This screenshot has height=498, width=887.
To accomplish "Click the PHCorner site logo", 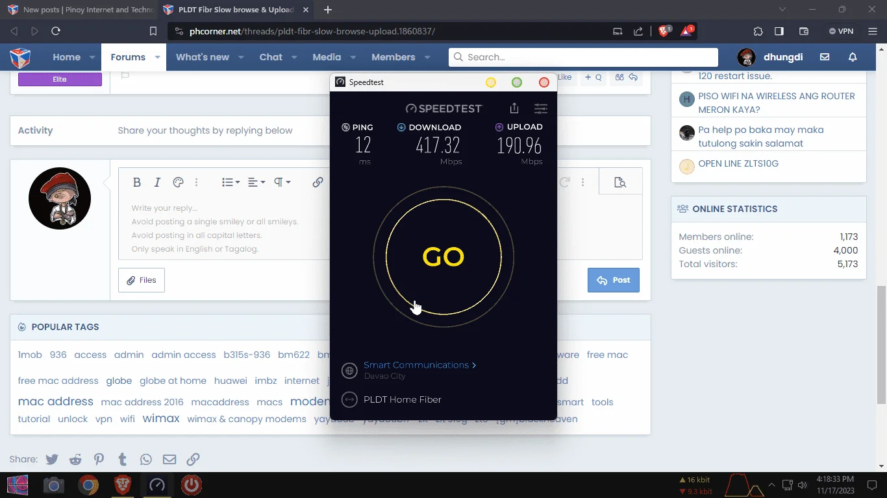I will point(20,58).
